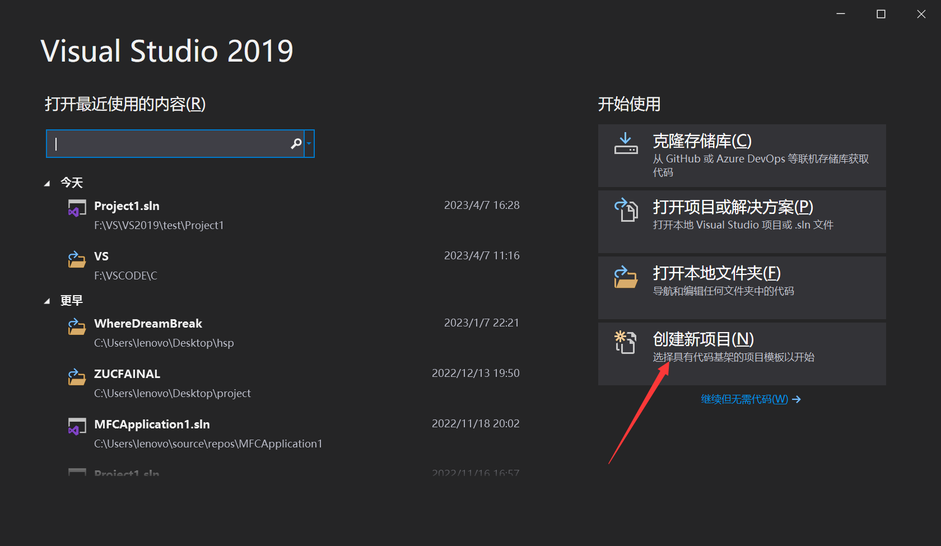Click description 打开本地 Visual Studio 项目或 .sln 文件
The image size is (941, 546).
click(743, 225)
